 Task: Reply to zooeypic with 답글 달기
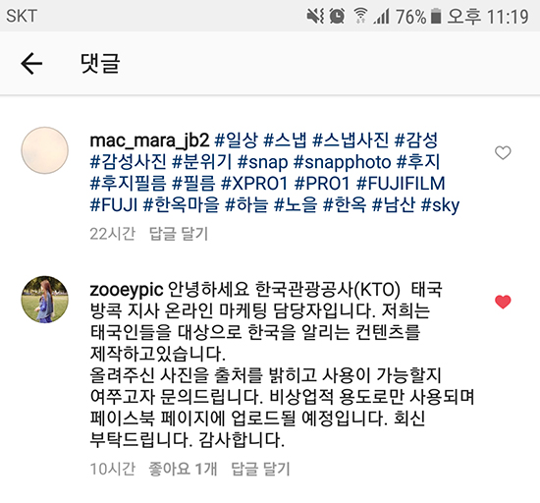click(x=260, y=469)
